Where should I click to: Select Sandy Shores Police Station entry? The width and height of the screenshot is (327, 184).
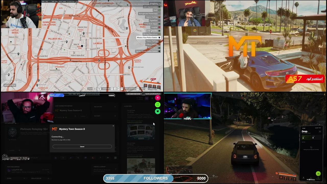[148, 51]
